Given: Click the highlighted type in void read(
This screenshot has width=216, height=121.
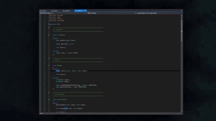Looking at the screenshot, I should tap(66, 108).
